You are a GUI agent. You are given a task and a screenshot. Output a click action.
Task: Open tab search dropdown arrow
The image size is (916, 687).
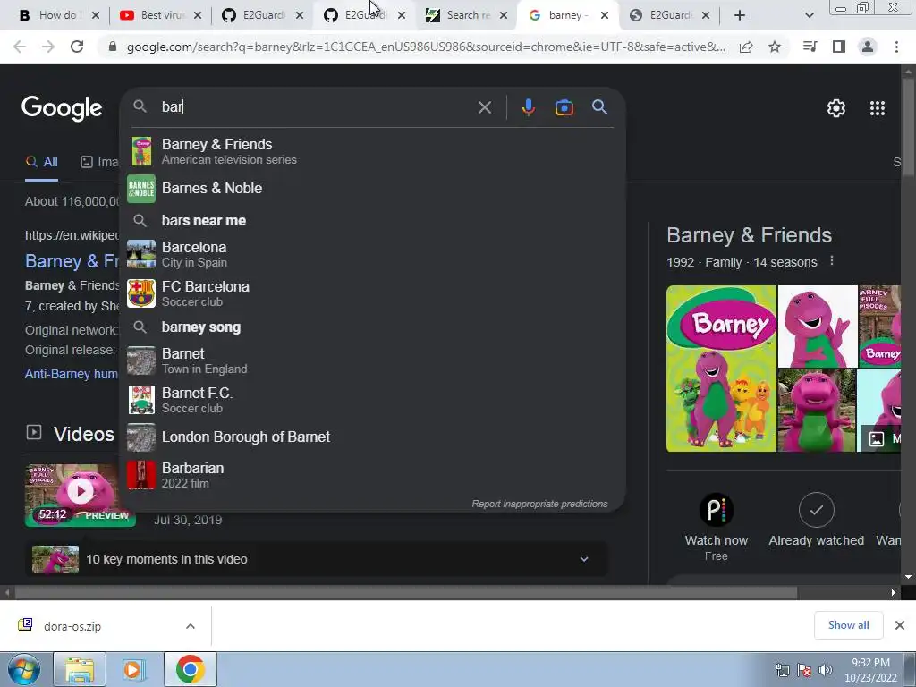(x=809, y=15)
